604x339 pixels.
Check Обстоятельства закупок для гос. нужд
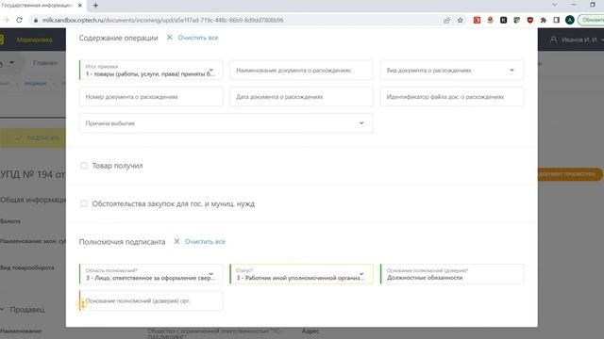84,203
